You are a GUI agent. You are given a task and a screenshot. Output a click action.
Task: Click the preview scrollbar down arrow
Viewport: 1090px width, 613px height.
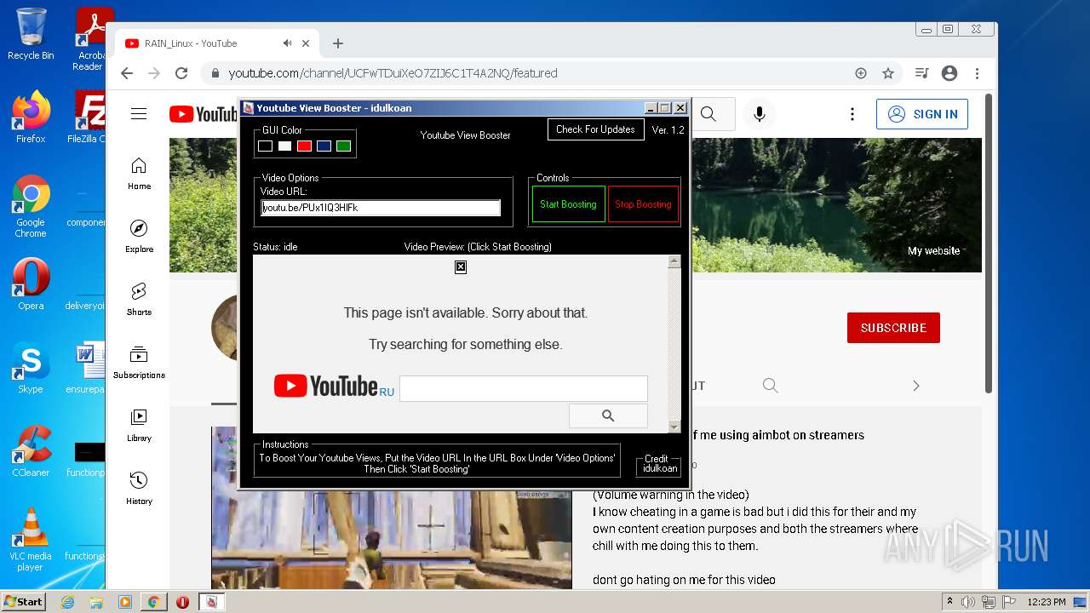[674, 427]
